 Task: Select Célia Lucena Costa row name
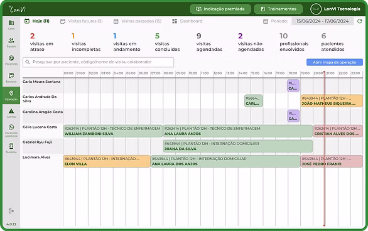40,127
